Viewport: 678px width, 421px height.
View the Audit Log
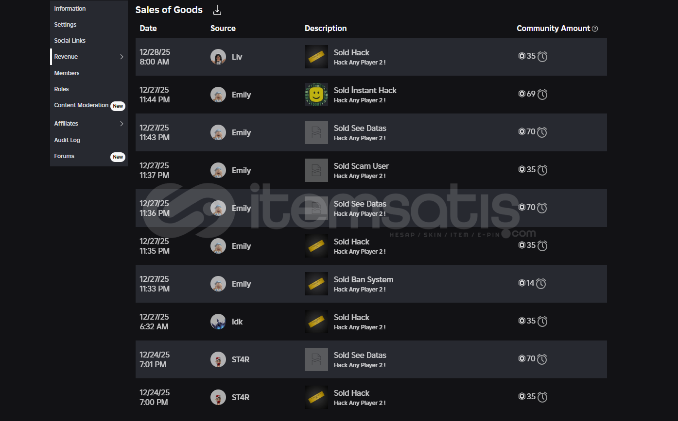[x=67, y=140]
